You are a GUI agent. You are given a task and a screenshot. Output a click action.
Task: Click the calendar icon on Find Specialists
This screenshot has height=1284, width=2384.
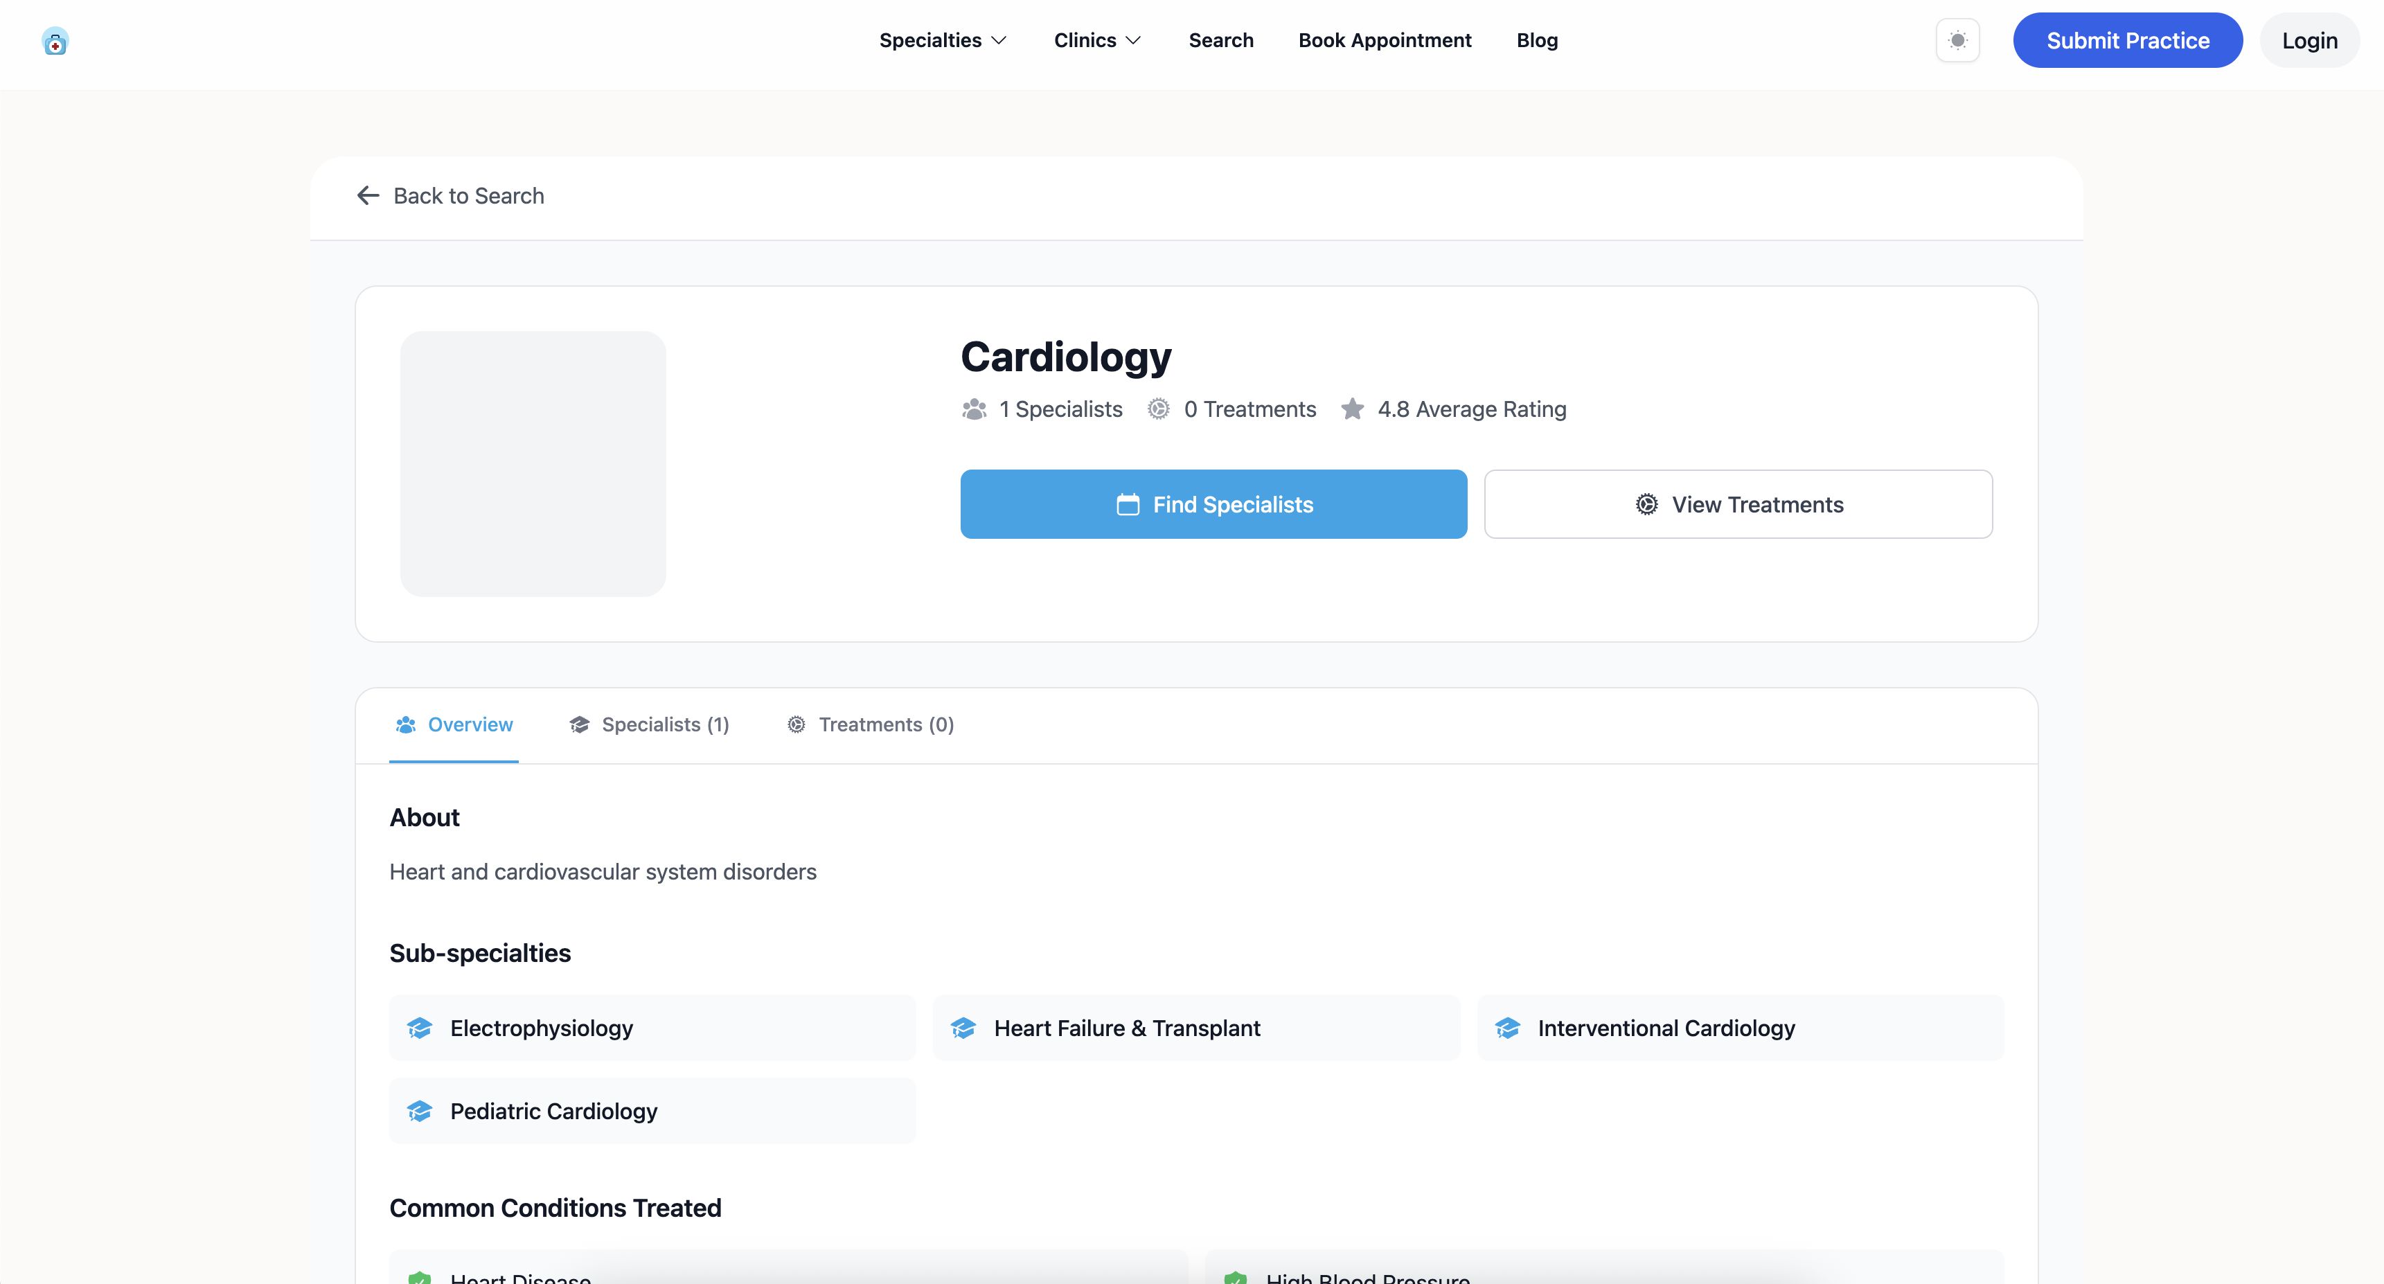pos(1127,504)
